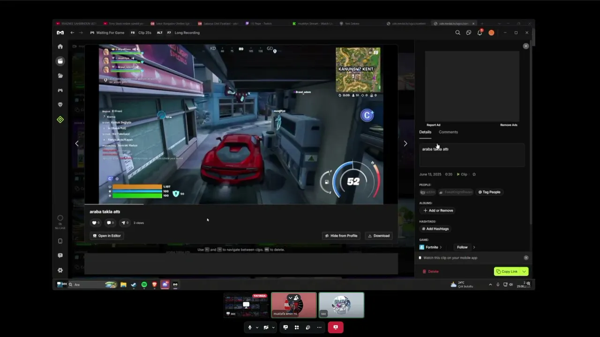The image size is (600, 337).
Task: Show the next clip
Action: click(x=405, y=144)
